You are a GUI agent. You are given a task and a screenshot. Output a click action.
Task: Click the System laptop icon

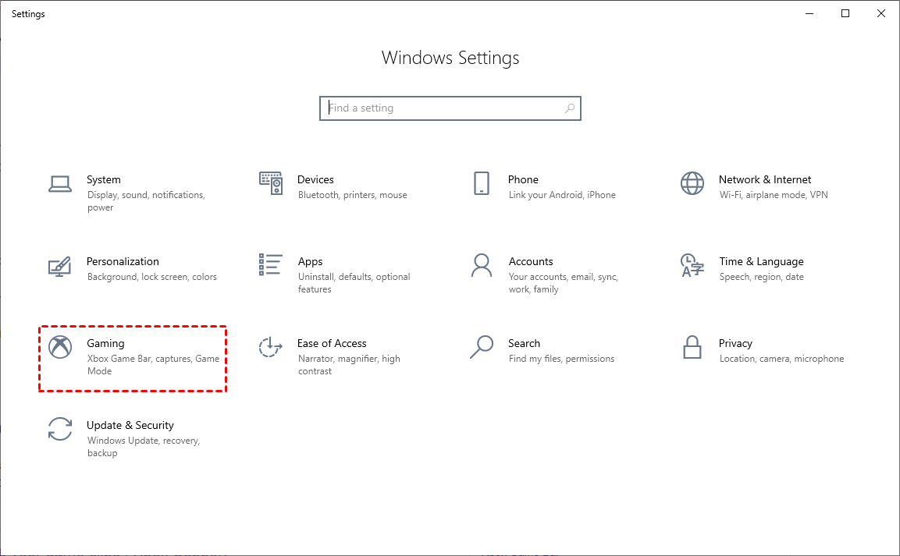tap(59, 184)
